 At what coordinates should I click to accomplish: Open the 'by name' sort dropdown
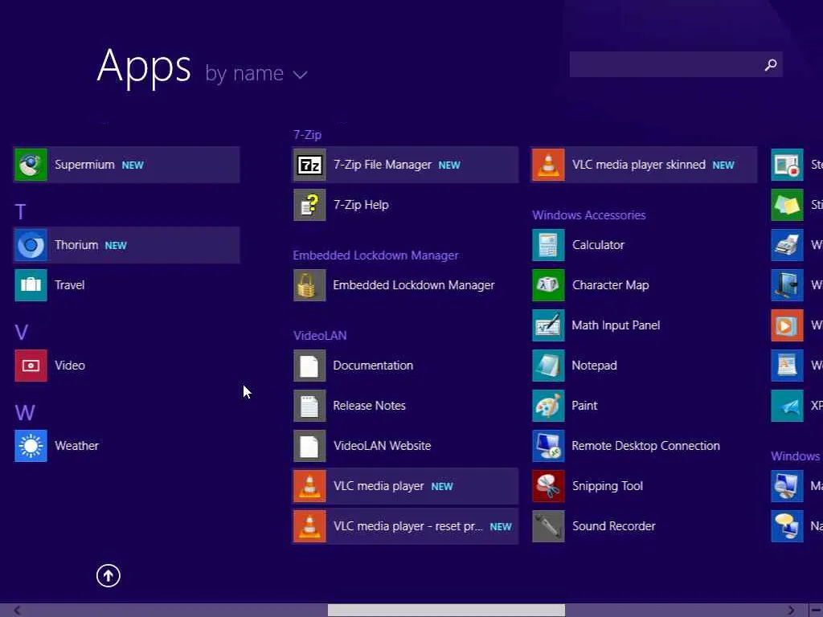(x=256, y=73)
